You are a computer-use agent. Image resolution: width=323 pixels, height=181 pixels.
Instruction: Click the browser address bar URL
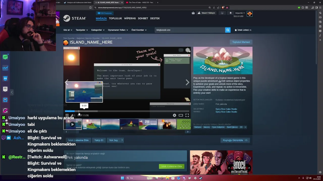click(122, 8)
